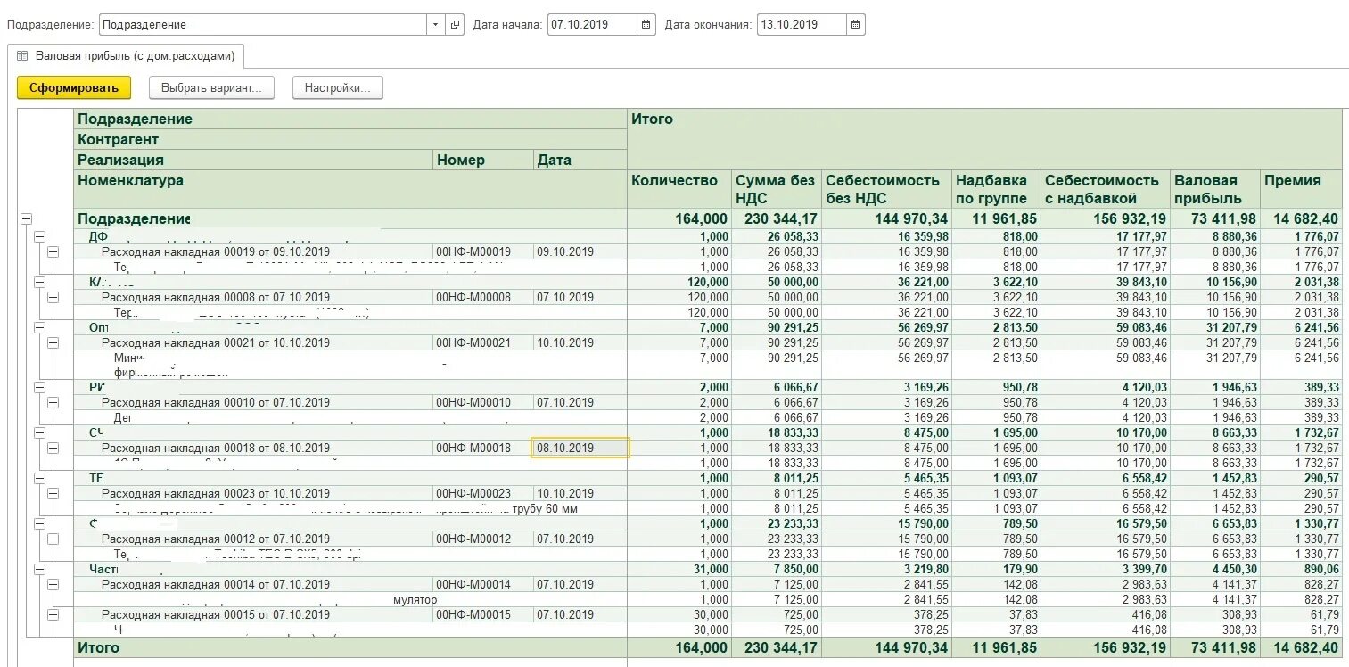The image size is (1349, 667).
Task: Click the Сформировать button
Action: click(74, 87)
